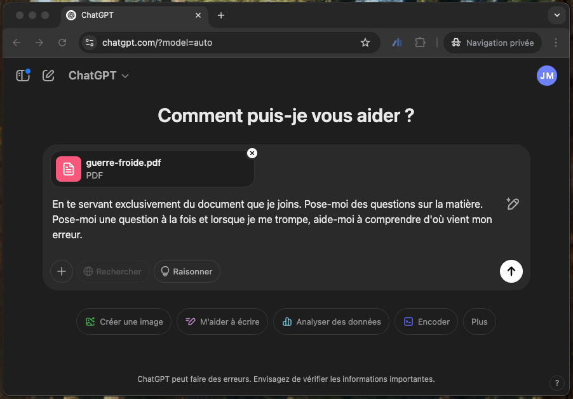
Task: Open the browser extensions puzzle icon
Action: [420, 43]
